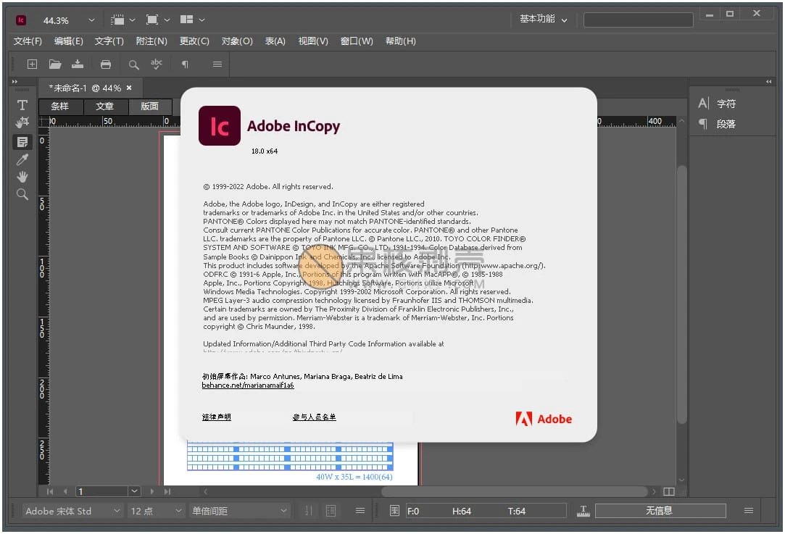Toggle the Note tool selection
The width and height of the screenshot is (785, 534).
click(22, 142)
